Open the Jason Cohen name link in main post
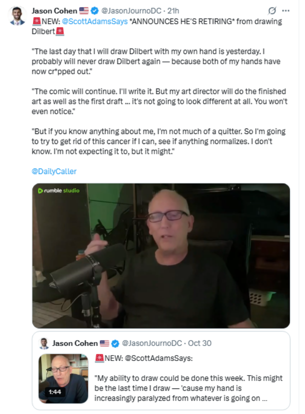The height and width of the screenshot is (414, 305). tap(54, 10)
